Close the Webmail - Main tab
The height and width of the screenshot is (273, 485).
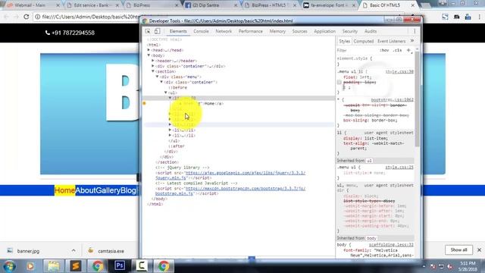coord(58,5)
